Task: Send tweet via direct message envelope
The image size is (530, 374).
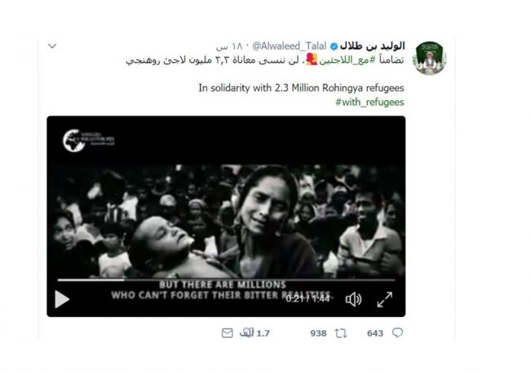Action: (227, 333)
